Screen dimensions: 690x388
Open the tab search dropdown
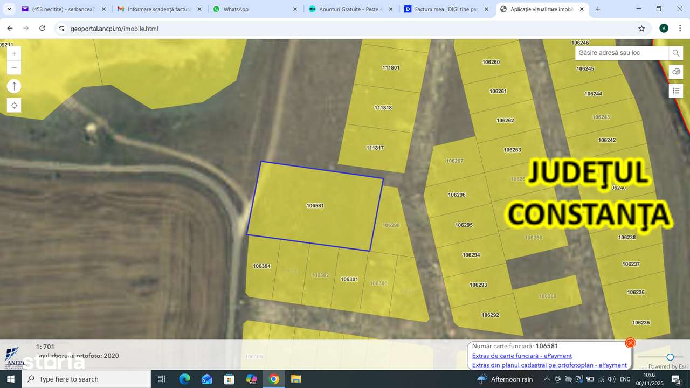(x=9, y=9)
